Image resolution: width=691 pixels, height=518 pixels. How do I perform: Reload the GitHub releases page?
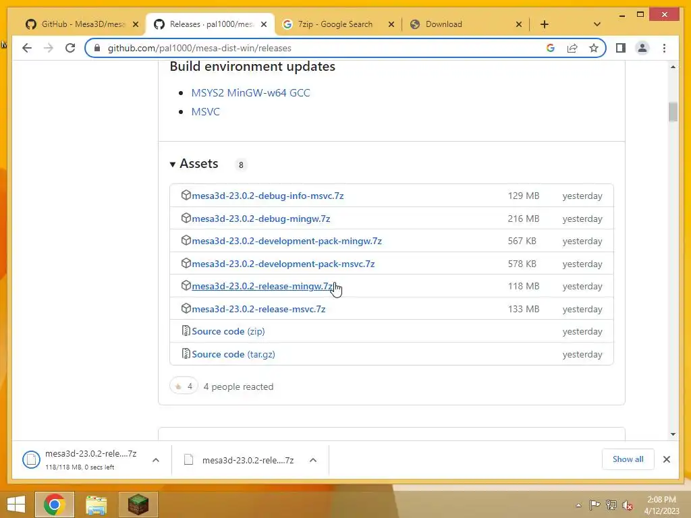[x=70, y=48]
